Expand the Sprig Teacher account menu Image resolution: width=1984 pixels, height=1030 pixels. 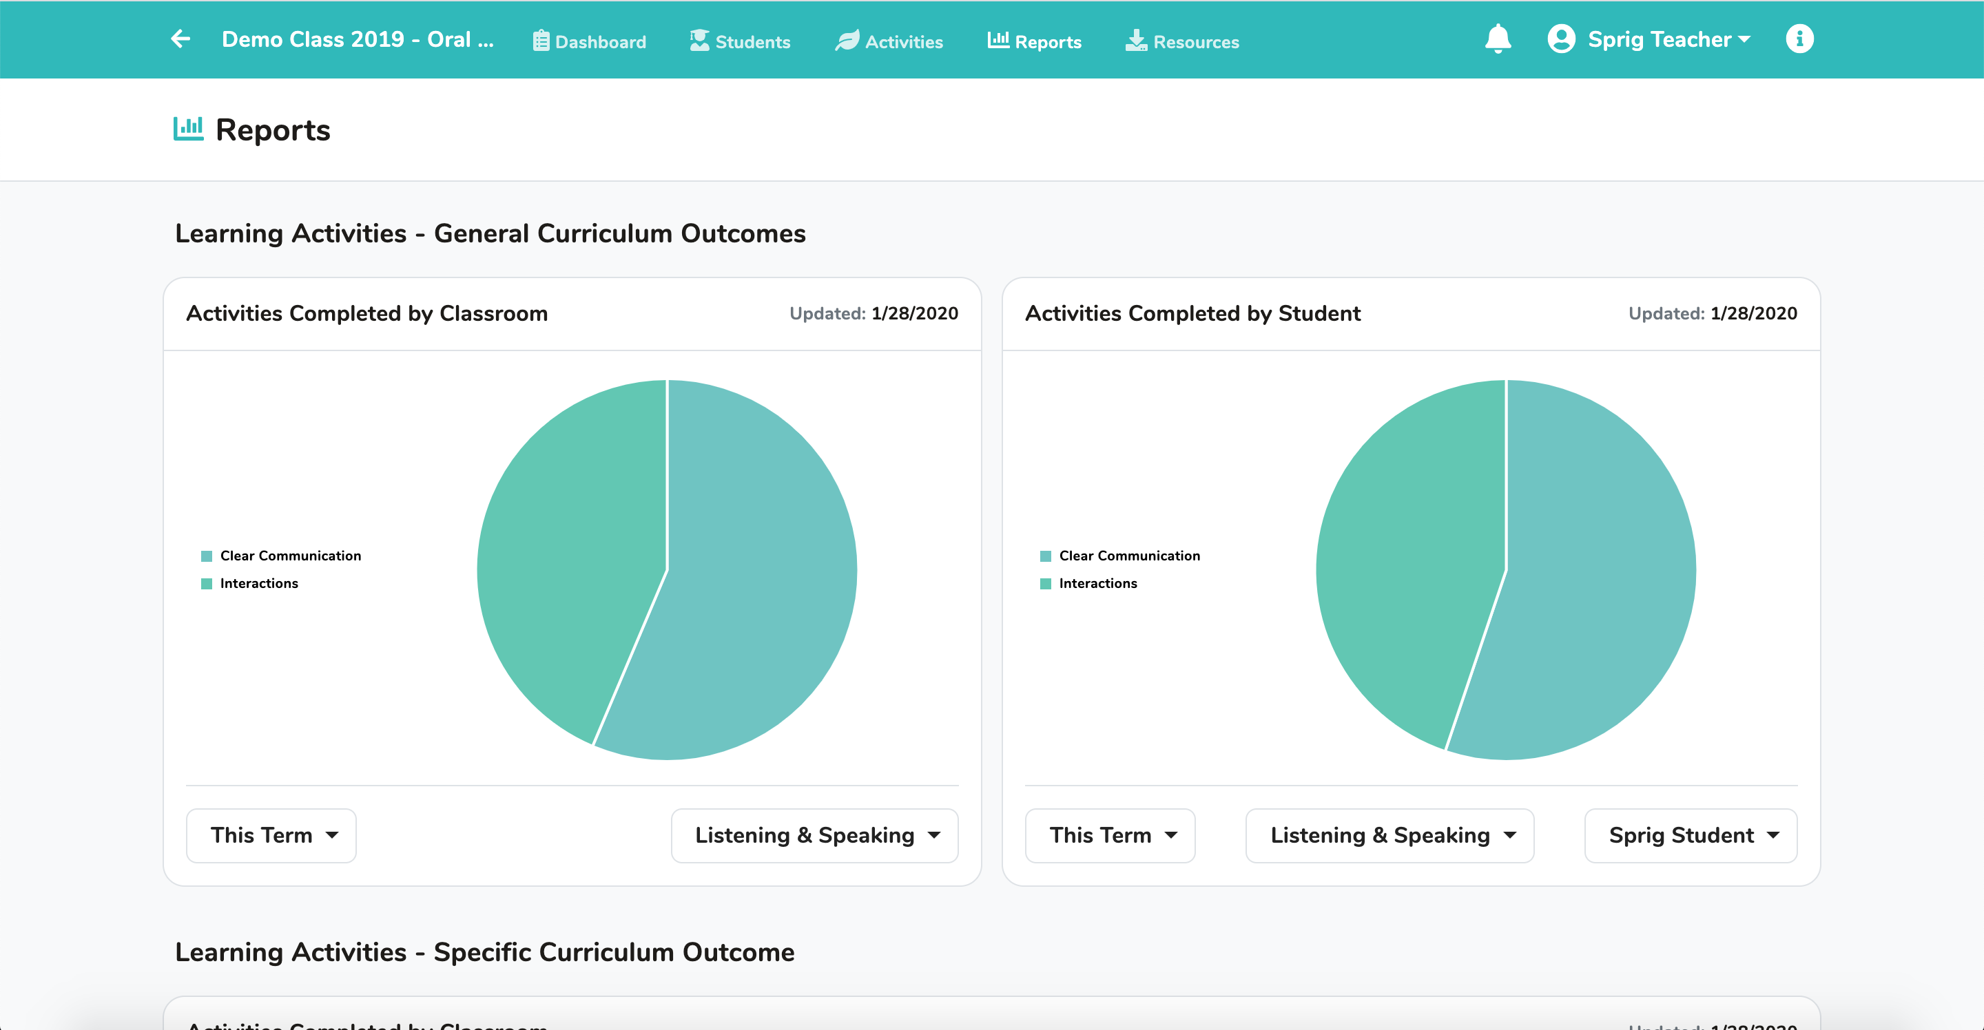pos(1668,39)
